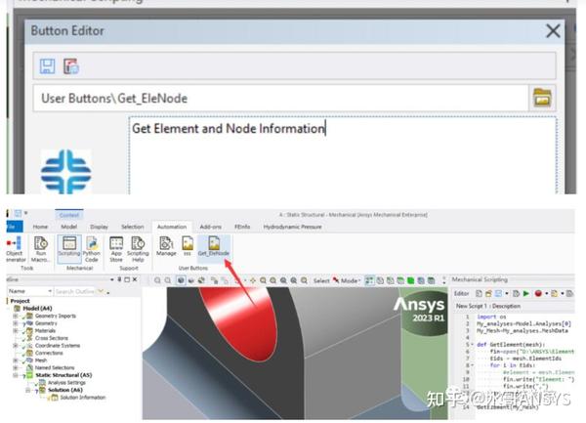Open the selection Mode dropdown
586x423 pixels.
pyautogui.click(x=351, y=280)
